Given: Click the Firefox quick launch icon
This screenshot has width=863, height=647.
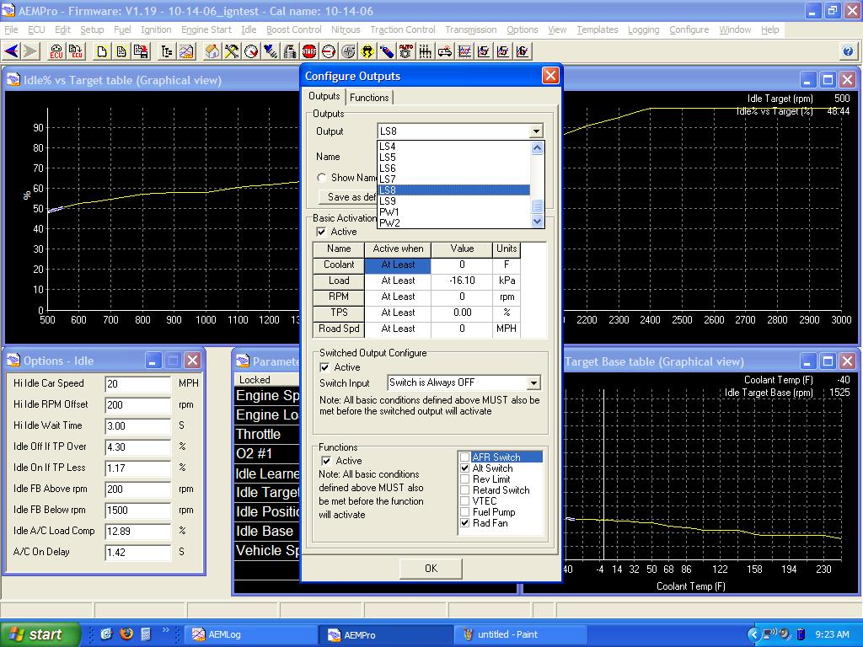Looking at the screenshot, I should pos(126,634).
